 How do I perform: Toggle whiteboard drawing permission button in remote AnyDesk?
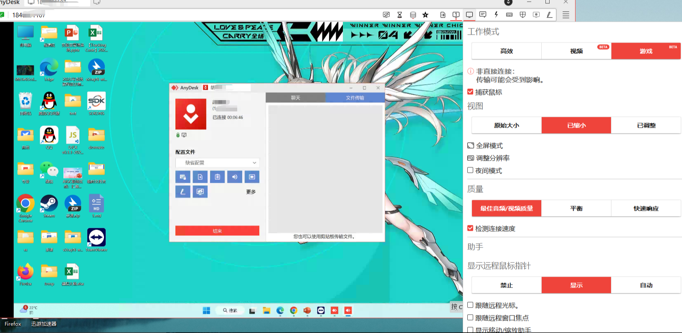tap(183, 192)
